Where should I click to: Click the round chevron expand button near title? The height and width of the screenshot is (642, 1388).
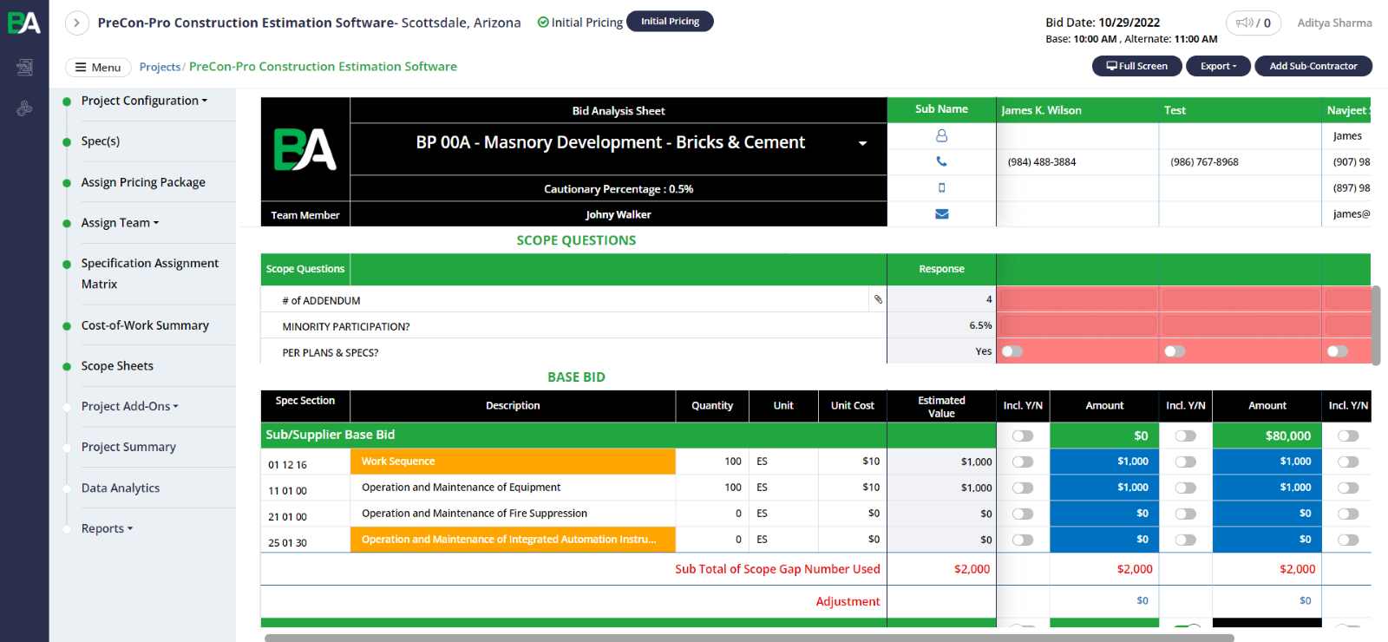pos(77,23)
